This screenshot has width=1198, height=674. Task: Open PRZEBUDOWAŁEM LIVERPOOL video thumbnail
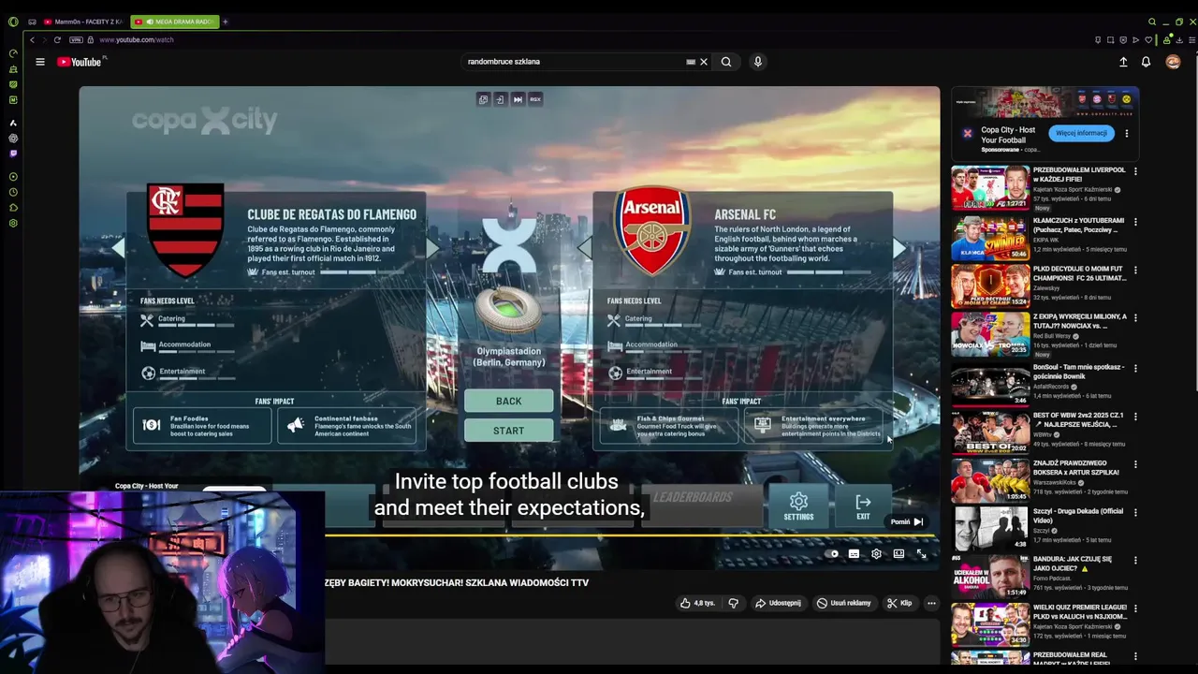[x=990, y=187]
